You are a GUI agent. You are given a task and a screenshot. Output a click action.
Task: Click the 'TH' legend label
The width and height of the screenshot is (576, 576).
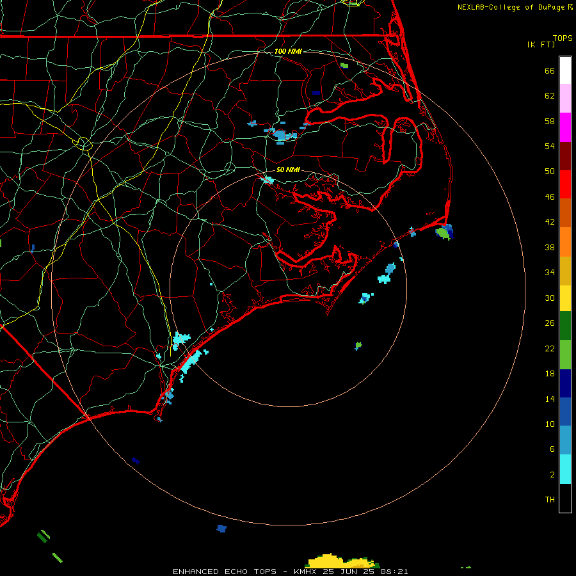pos(550,500)
